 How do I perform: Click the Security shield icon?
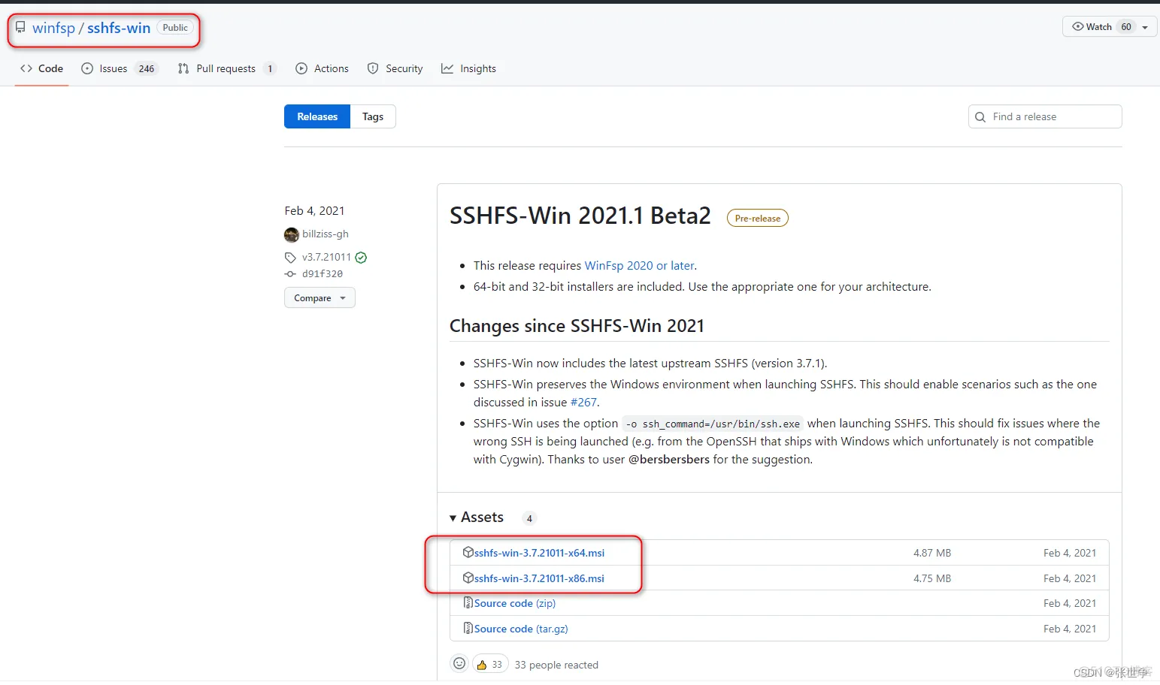tap(374, 68)
